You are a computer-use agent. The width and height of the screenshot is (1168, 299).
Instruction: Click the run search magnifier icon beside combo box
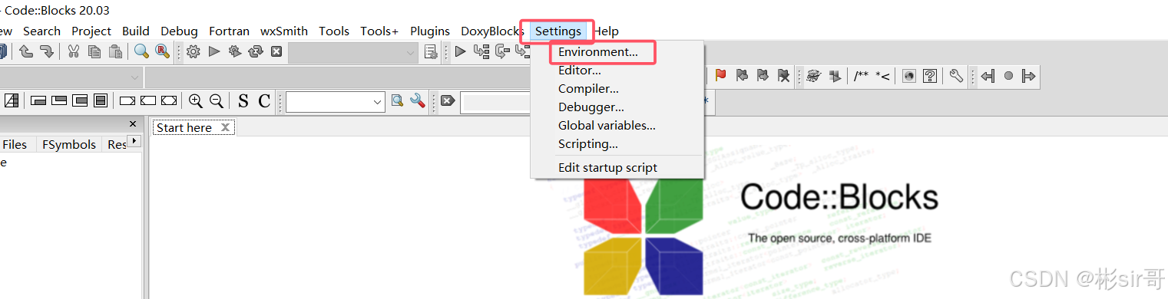(x=397, y=100)
